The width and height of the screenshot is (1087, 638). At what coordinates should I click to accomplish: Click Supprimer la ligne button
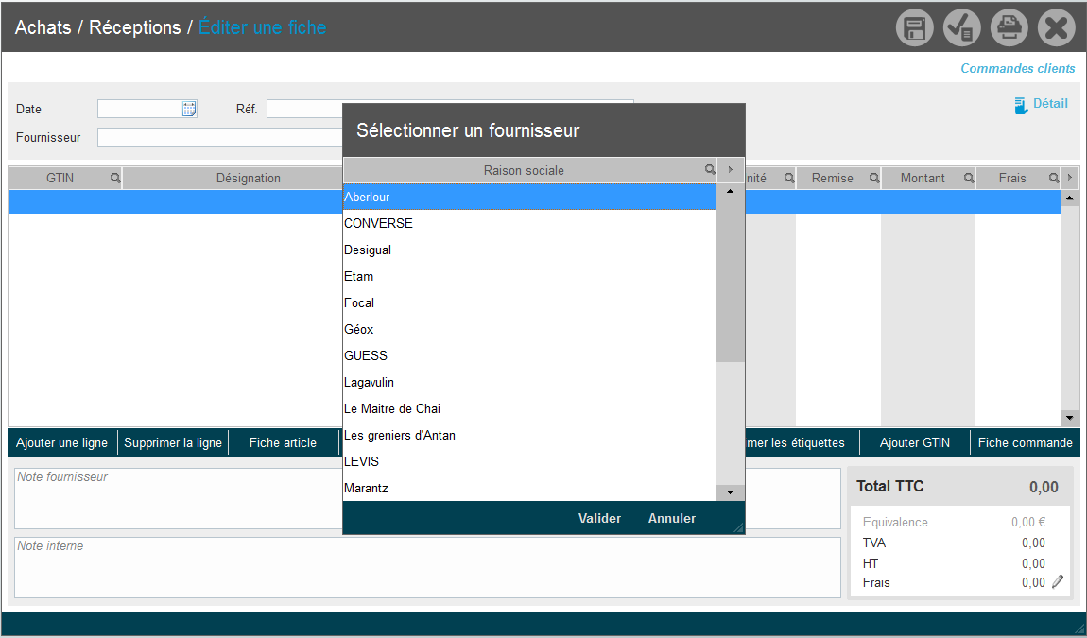[x=173, y=442]
